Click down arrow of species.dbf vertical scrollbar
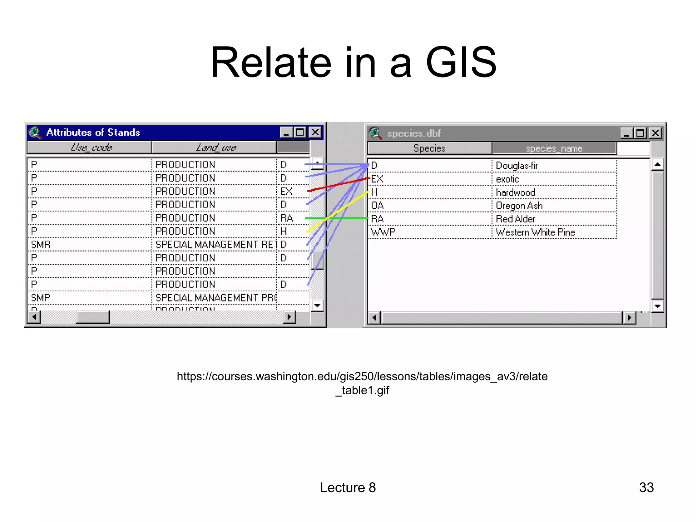Screen dimensions: 696x522 tap(658, 306)
